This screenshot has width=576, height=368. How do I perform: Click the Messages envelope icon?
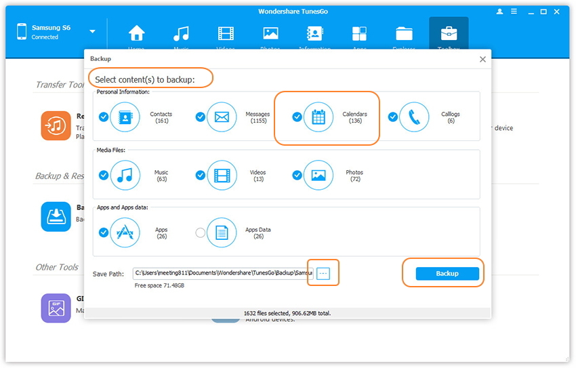pos(222,117)
